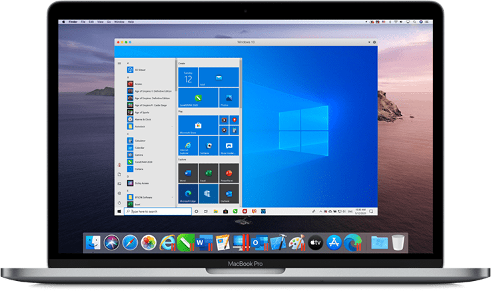Open the Windows 10 window dropdown arrow

click(369, 42)
